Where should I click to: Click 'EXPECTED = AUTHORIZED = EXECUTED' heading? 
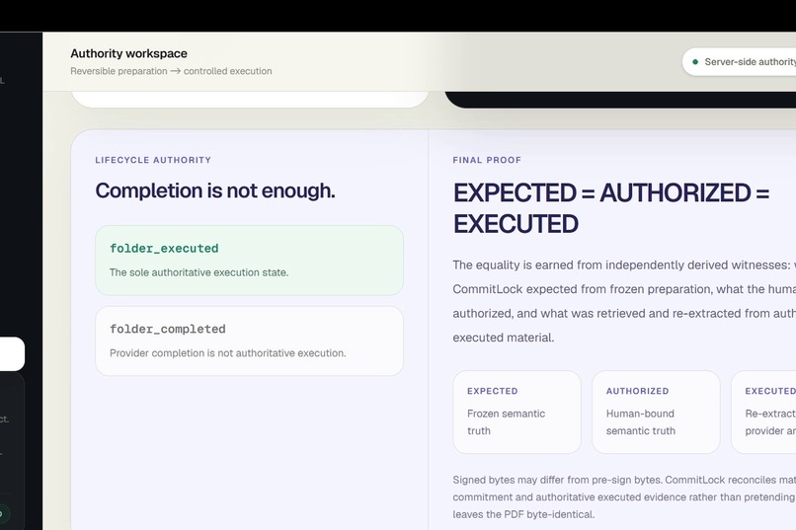611,208
